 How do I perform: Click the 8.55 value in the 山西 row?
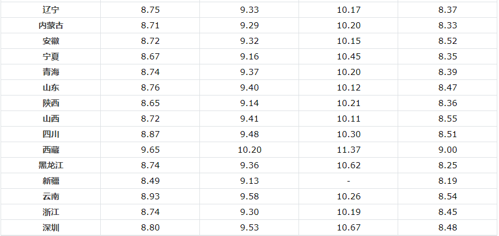448,119
